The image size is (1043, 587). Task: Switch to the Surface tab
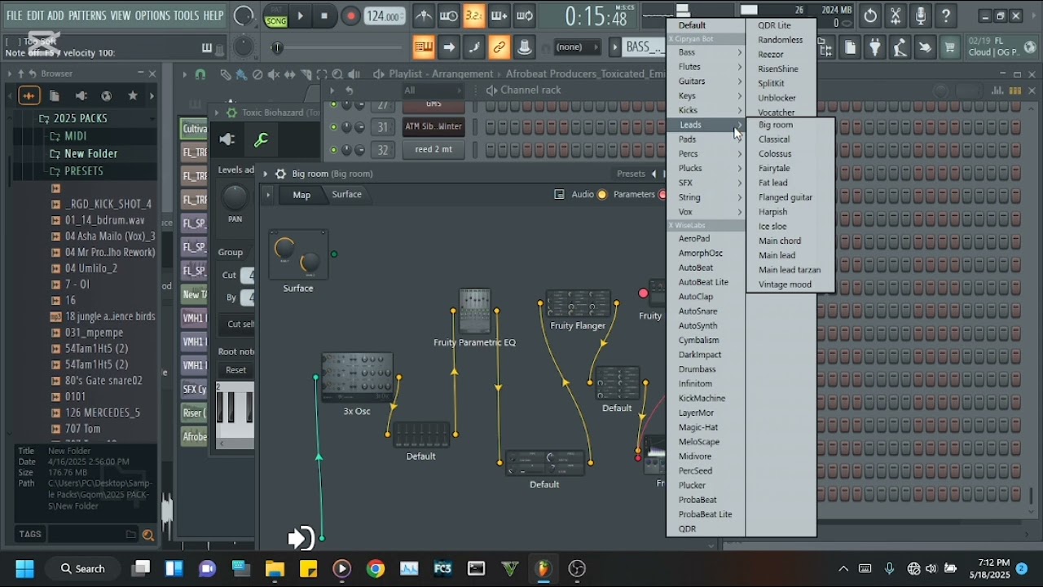[346, 194]
